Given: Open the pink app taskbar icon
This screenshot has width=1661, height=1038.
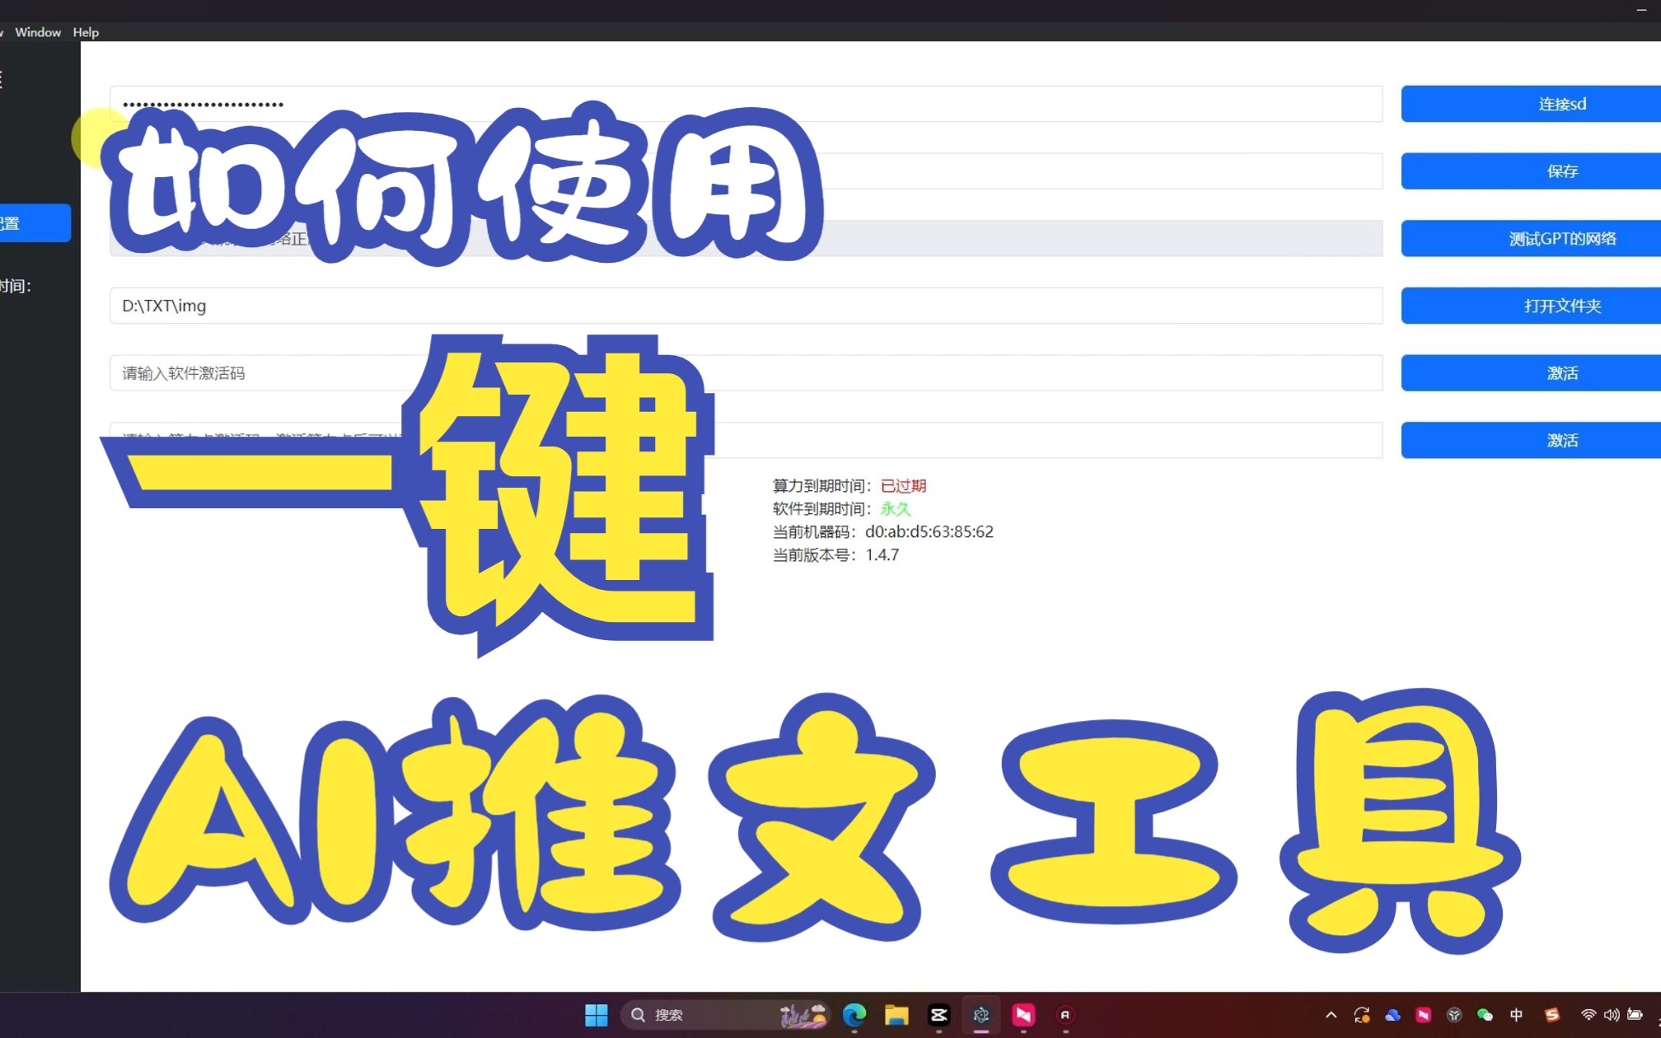Looking at the screenshot, I should coord(1023,1015).
